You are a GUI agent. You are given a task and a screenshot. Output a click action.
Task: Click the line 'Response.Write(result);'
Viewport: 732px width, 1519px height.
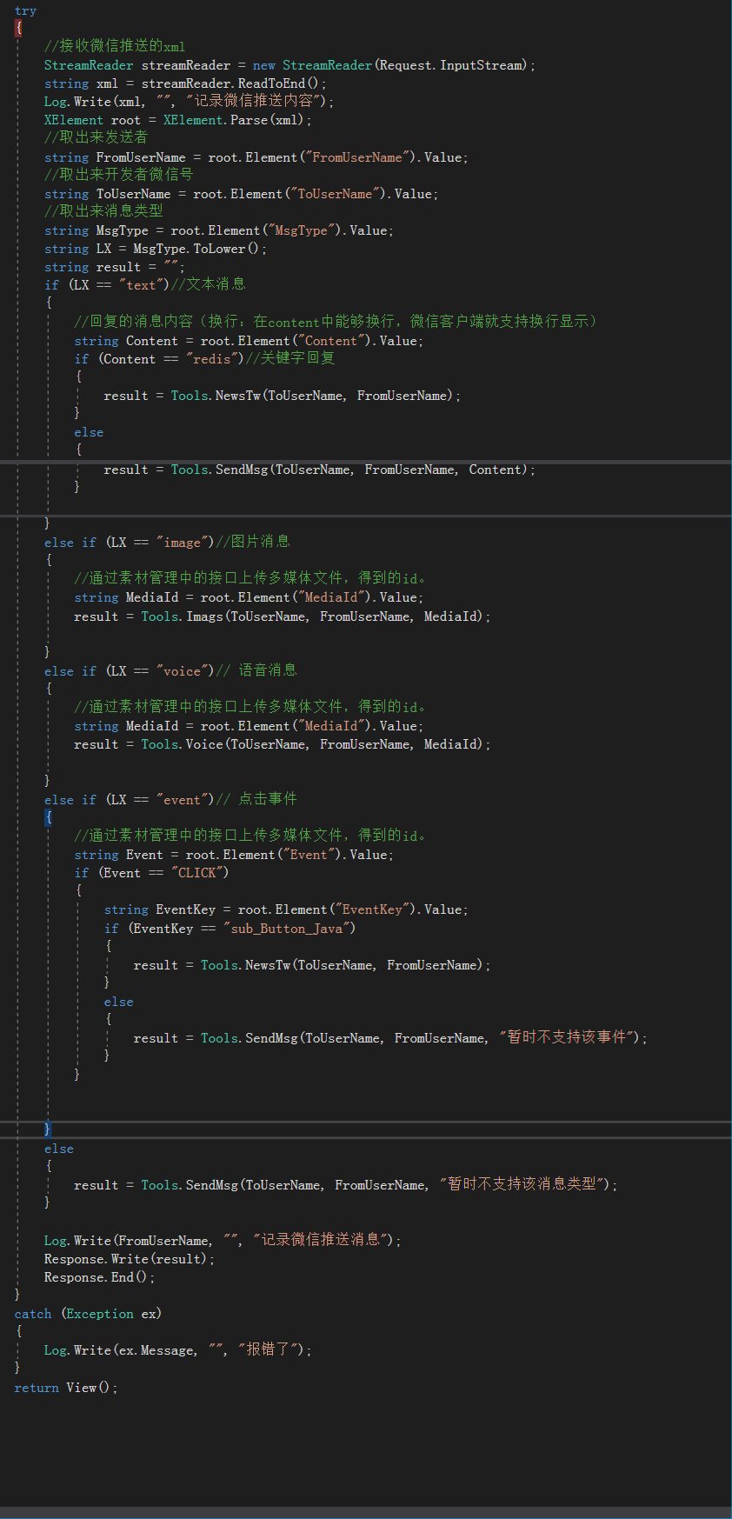click(x=130, y=1259)
